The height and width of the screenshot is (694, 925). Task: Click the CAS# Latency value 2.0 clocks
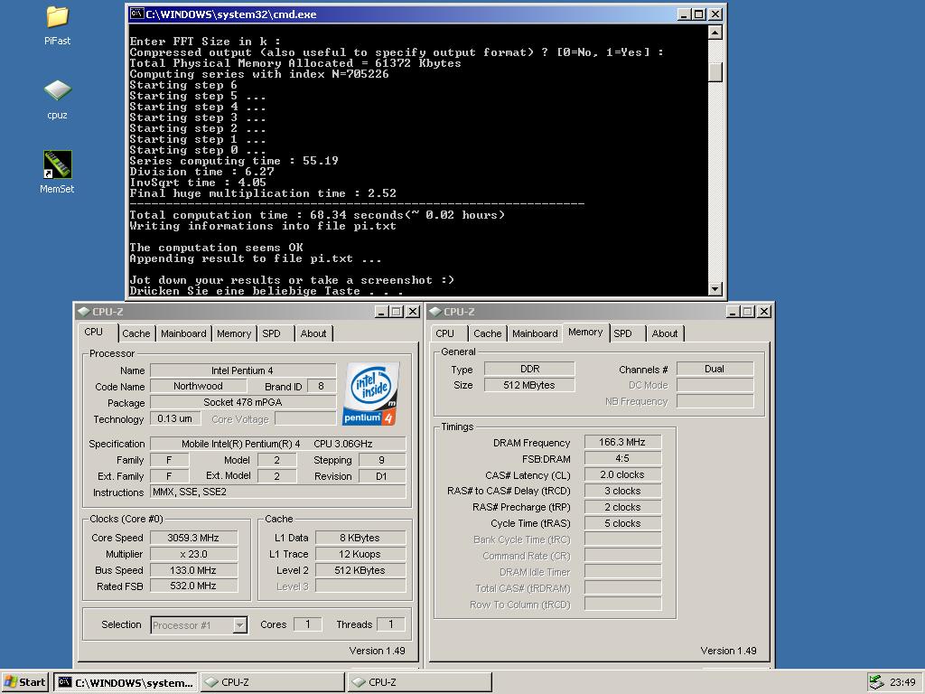tap(622, 474)
